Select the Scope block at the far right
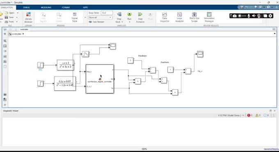This screenshot has width=279, height=152. click(200, 54)
